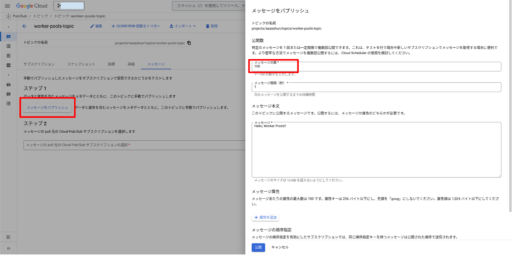Click the blue 公開 button
The height and width of the screenshot is (256, 518).
(x=258, y=248)
